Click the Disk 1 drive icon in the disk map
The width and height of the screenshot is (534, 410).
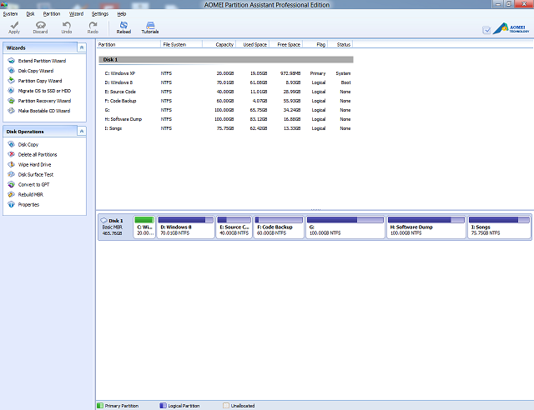click(x=103, y=221)
